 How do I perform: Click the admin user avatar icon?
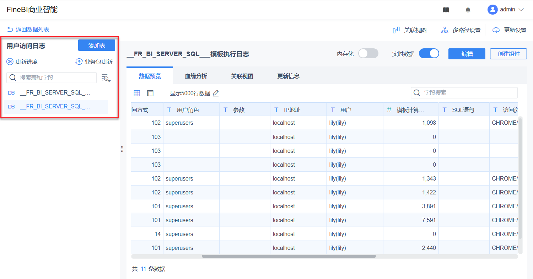pos(492,10)
